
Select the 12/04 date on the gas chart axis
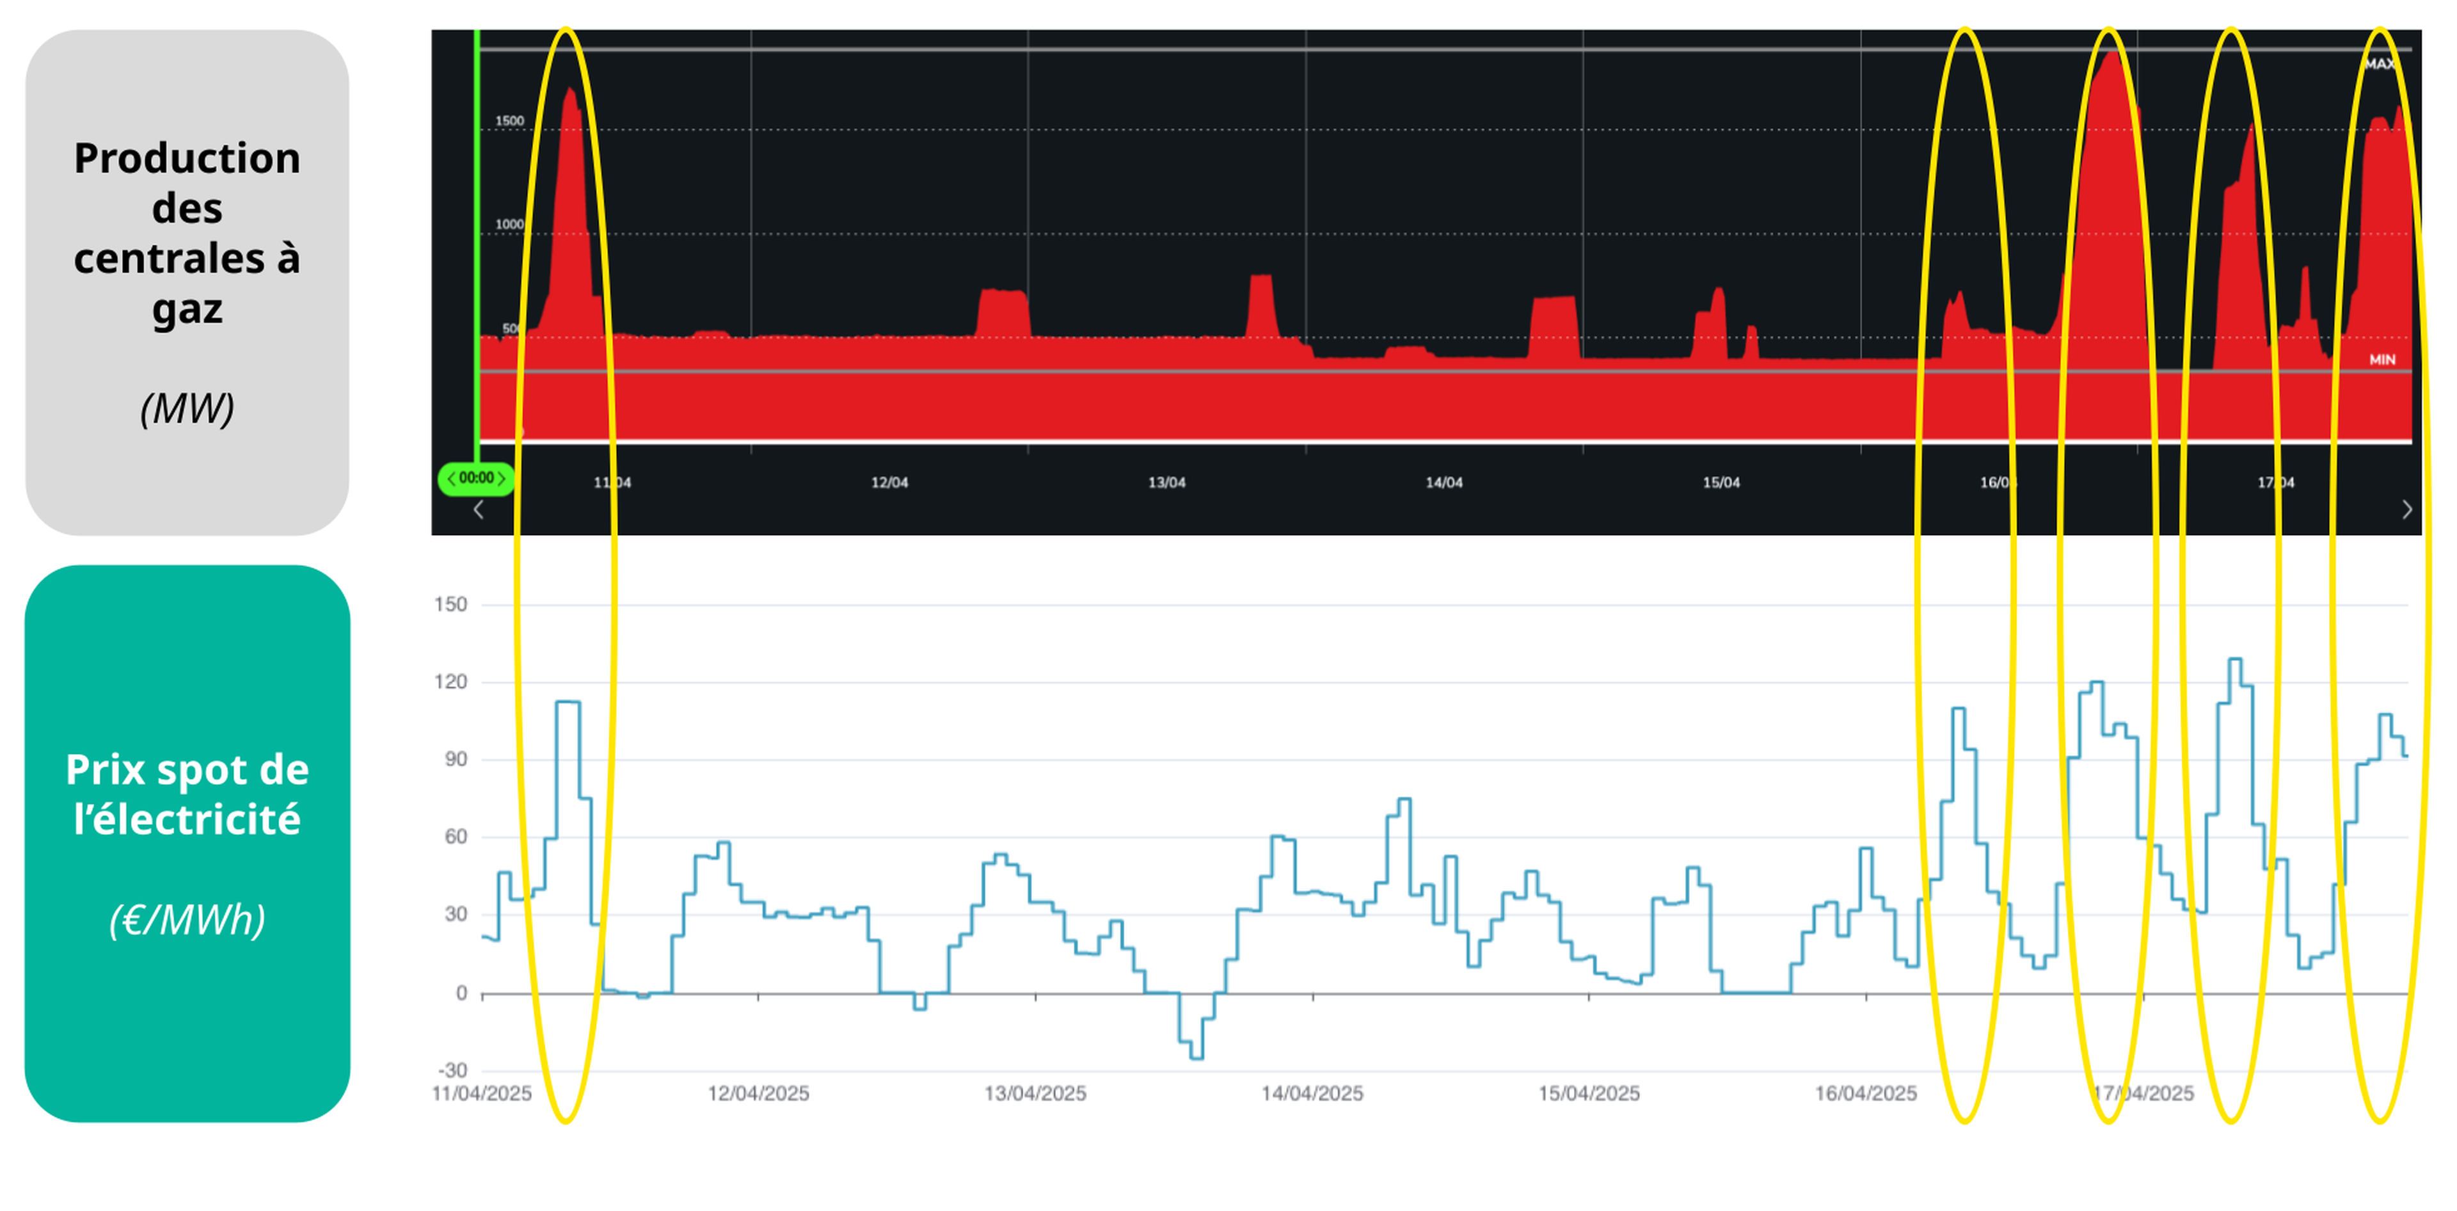pyautogui.click(x=889, y=483)
